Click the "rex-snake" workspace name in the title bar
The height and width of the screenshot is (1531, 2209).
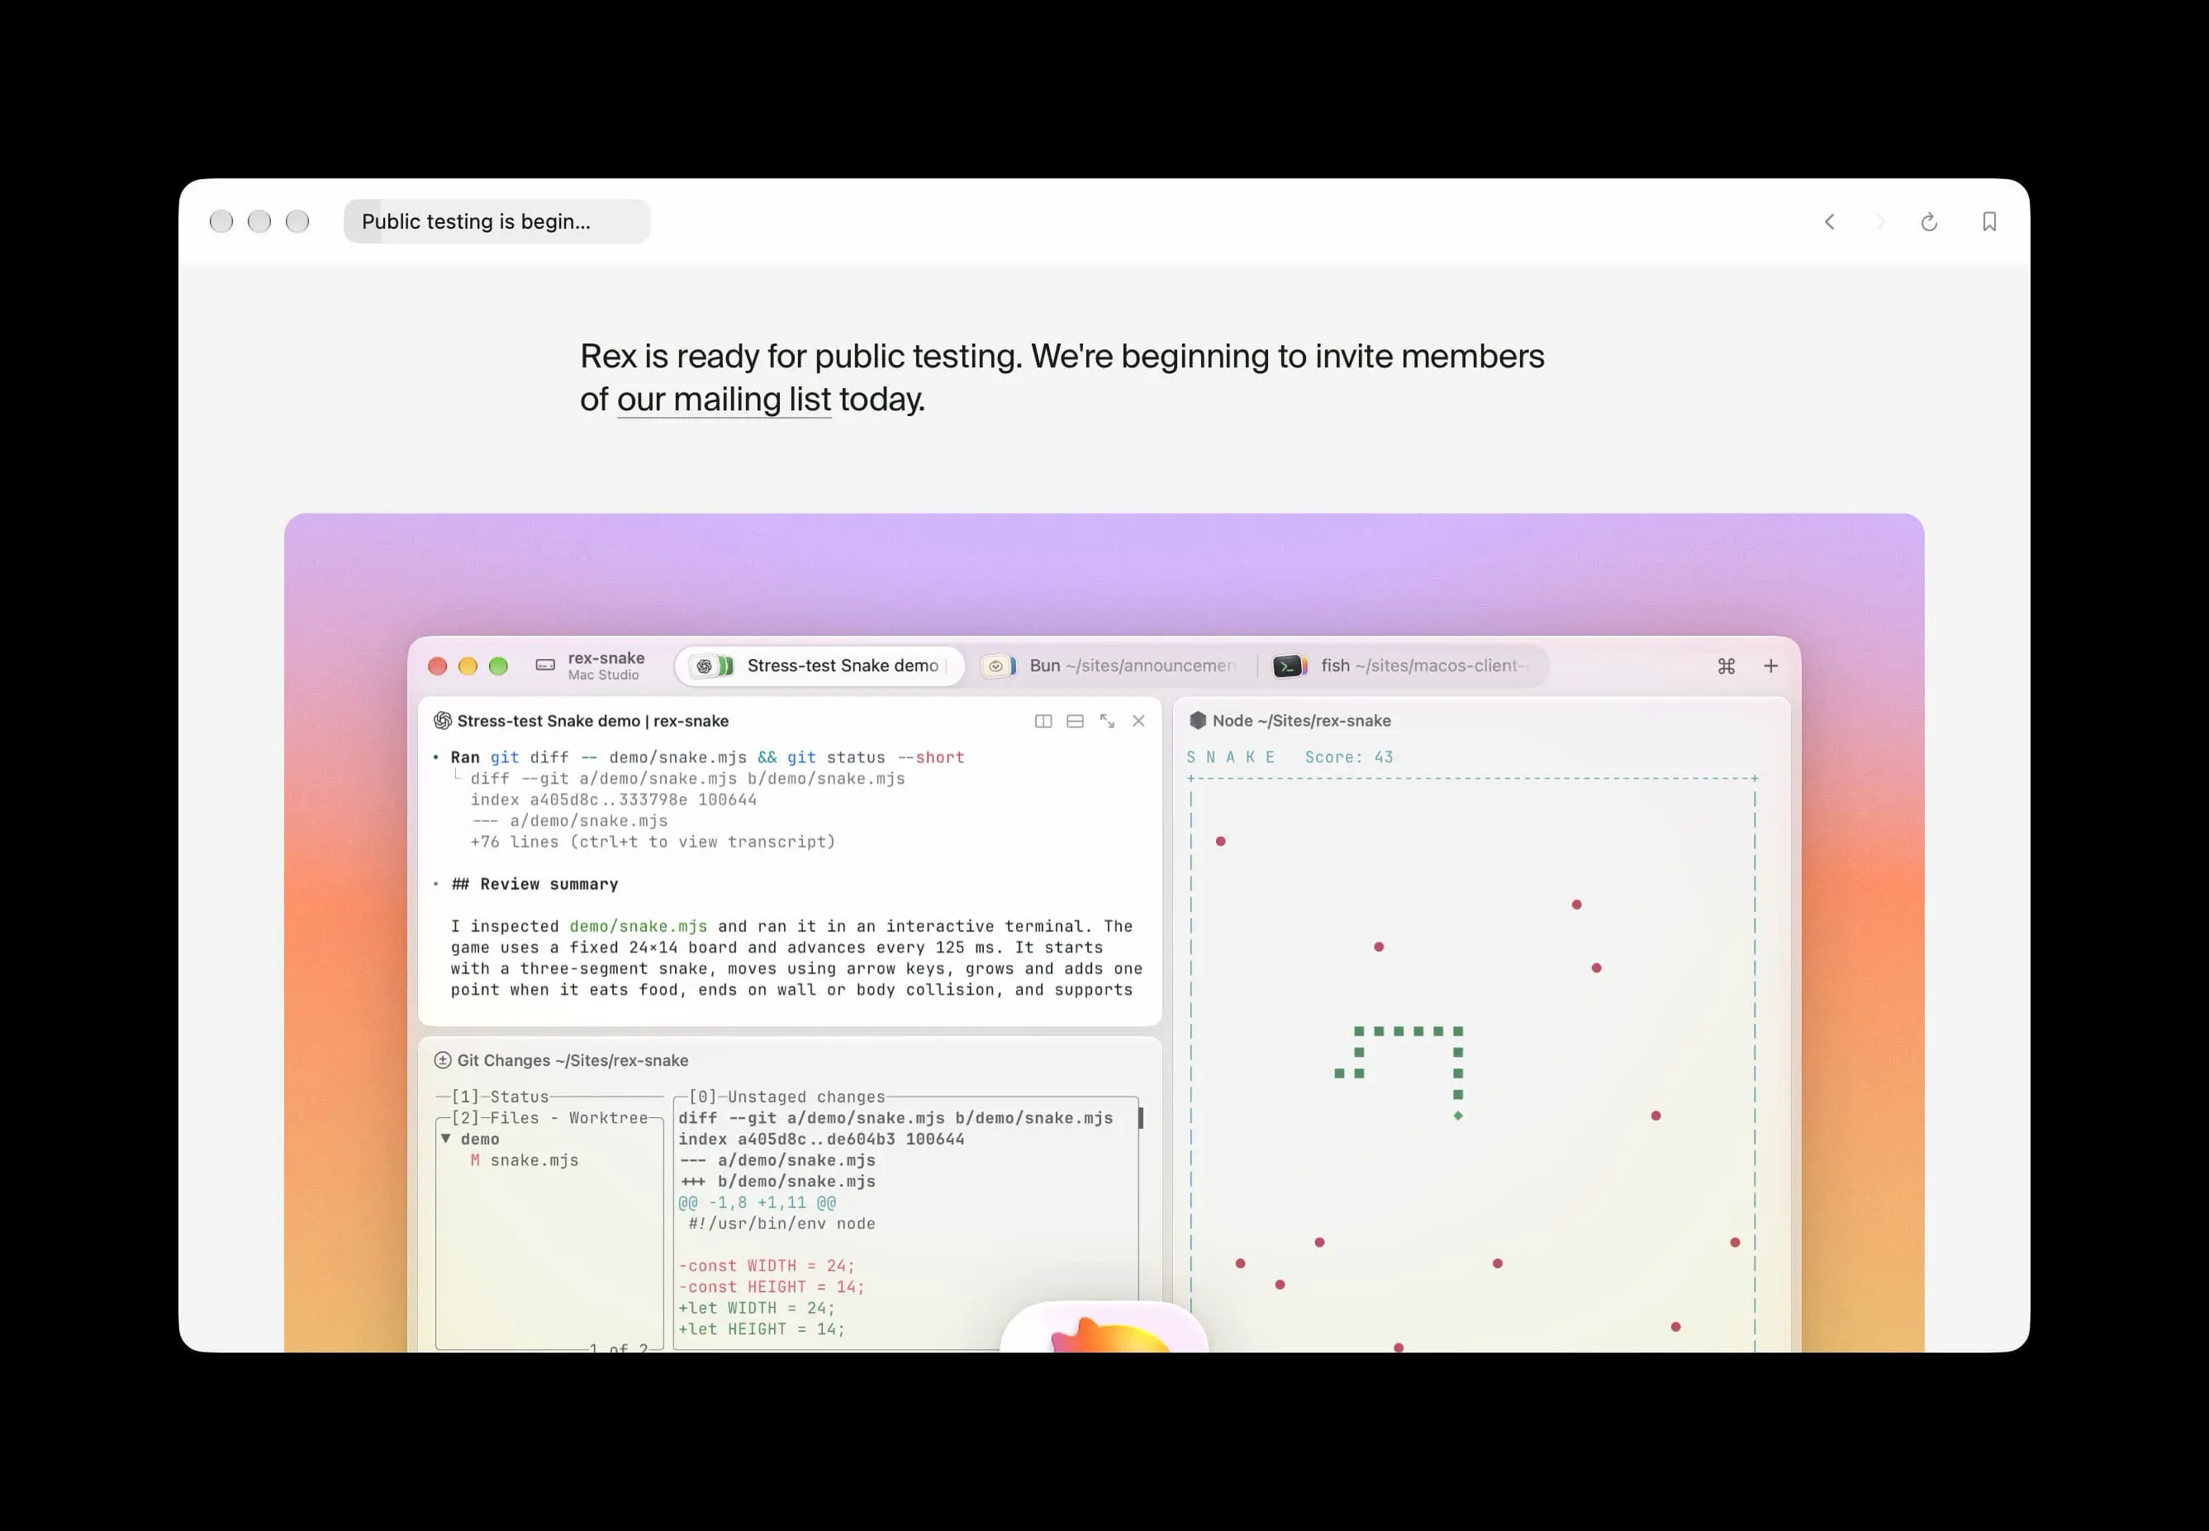606,658
